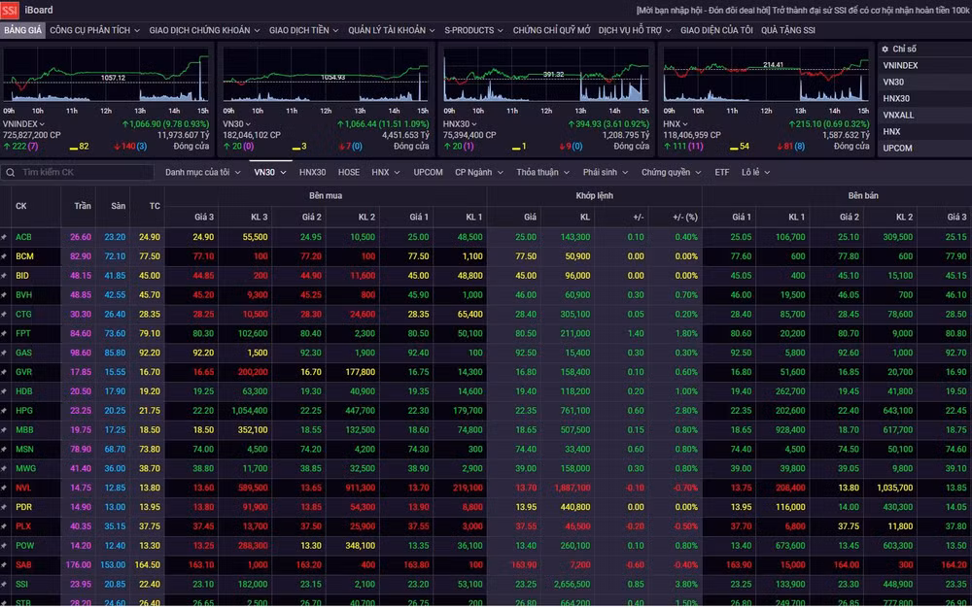Screen dimensions: 972x608
Task: Switch to the HNX30 tab in the filter bar
Action: 312,173
